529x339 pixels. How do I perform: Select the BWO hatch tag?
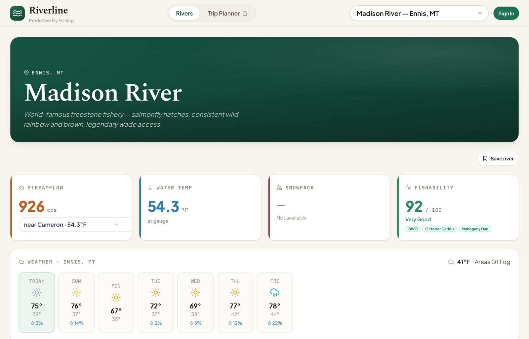[413, 229]
